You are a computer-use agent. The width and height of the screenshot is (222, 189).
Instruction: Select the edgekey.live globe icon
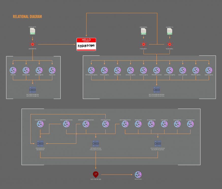52,70
